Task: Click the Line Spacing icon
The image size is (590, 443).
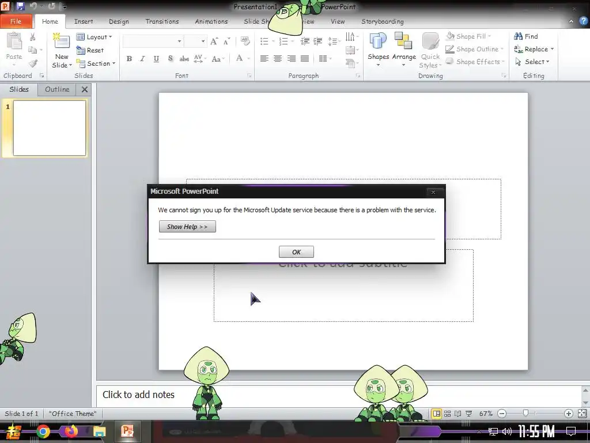Action: 332,41
